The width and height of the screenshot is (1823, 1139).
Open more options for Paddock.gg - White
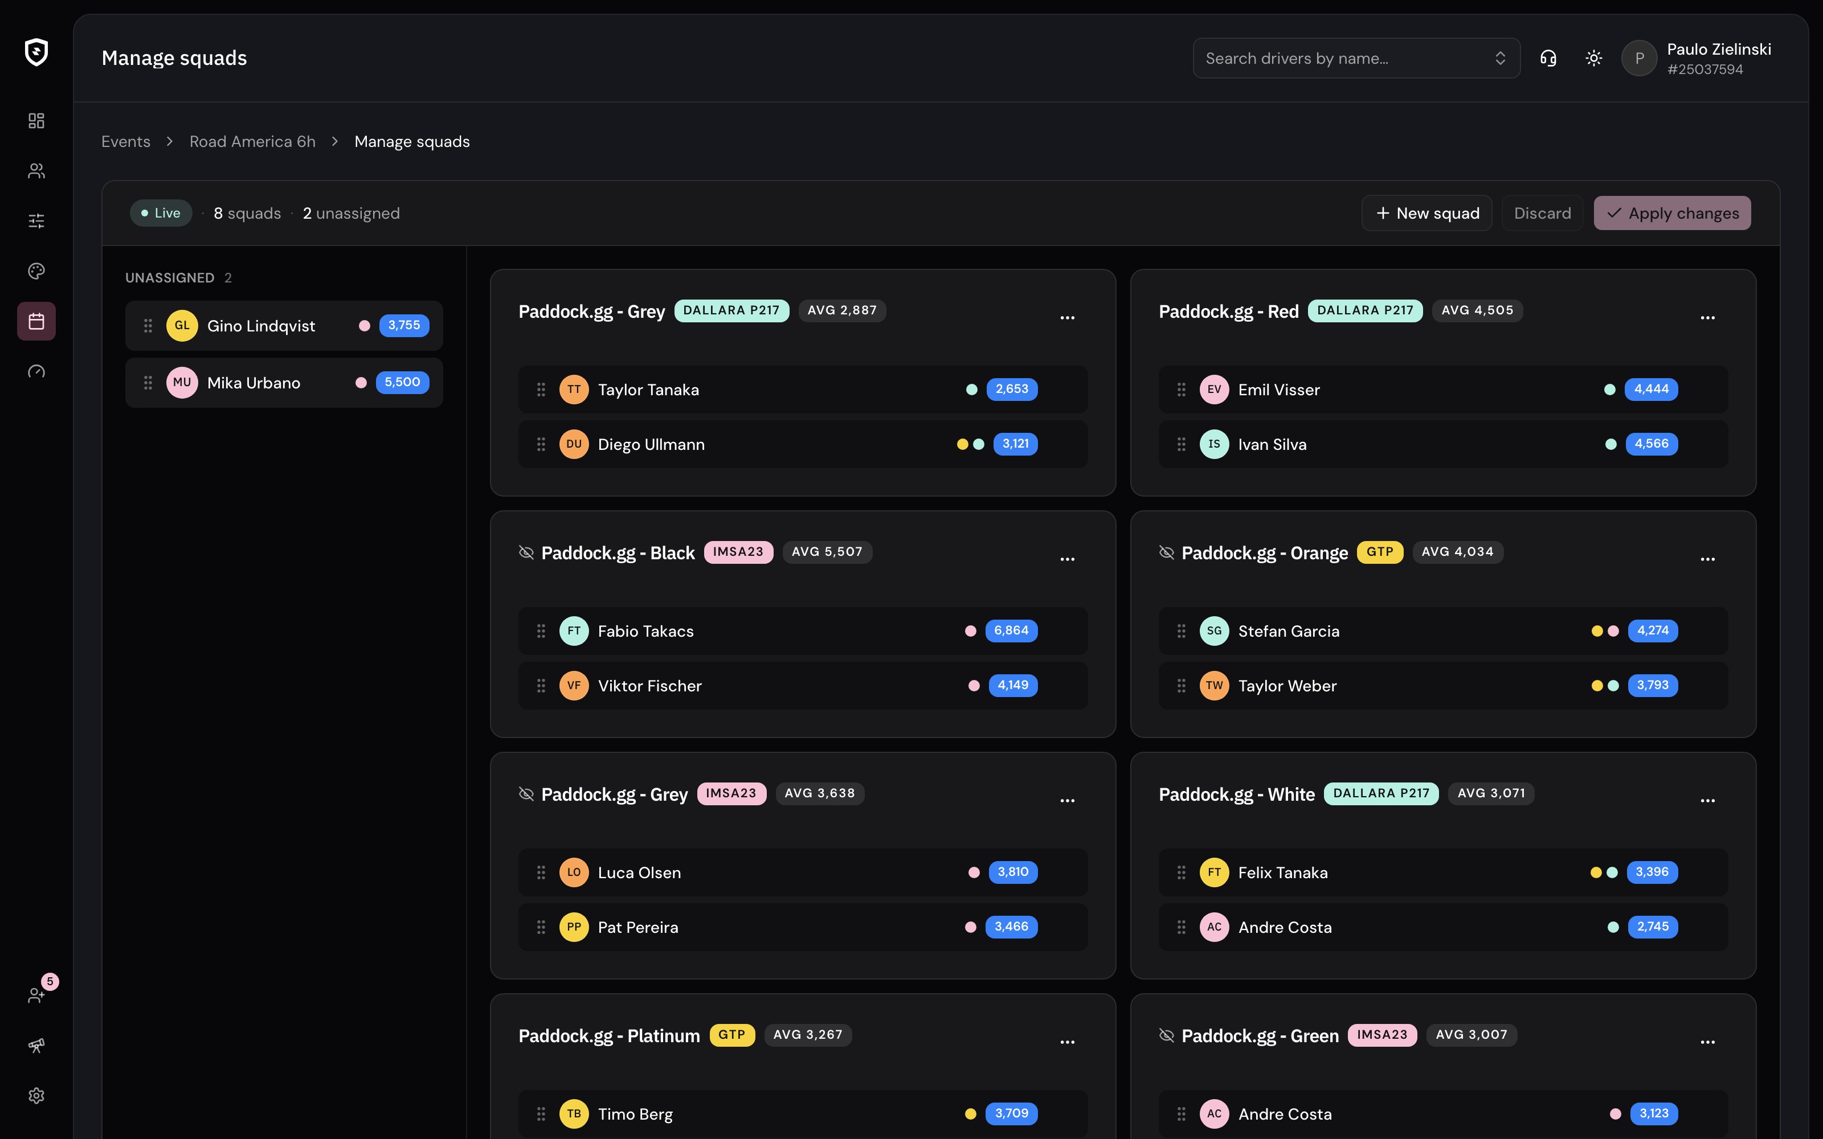tap(1708, 801)
